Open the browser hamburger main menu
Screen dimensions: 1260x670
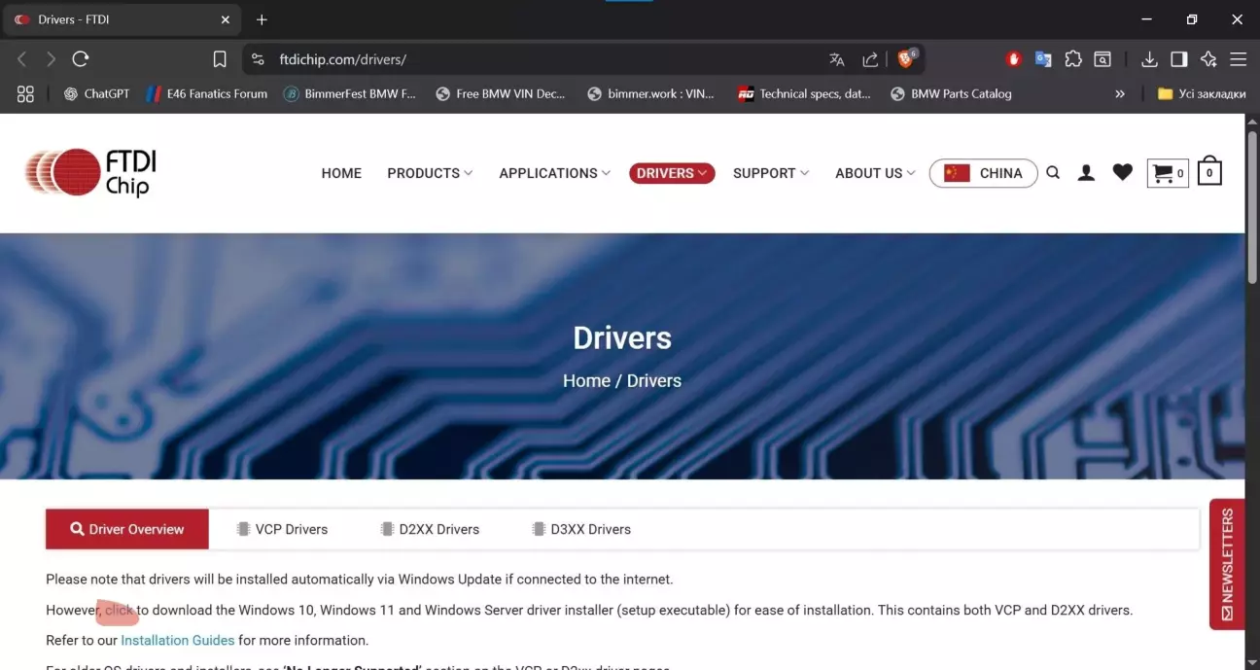(x=1238, y=59)
